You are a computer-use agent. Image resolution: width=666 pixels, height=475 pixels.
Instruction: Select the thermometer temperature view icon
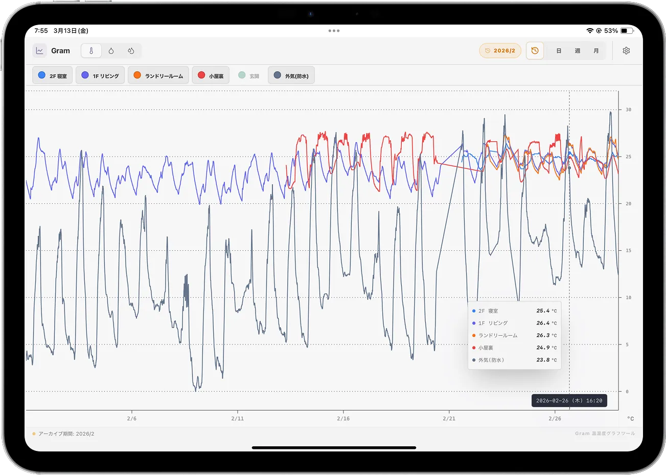91,51
